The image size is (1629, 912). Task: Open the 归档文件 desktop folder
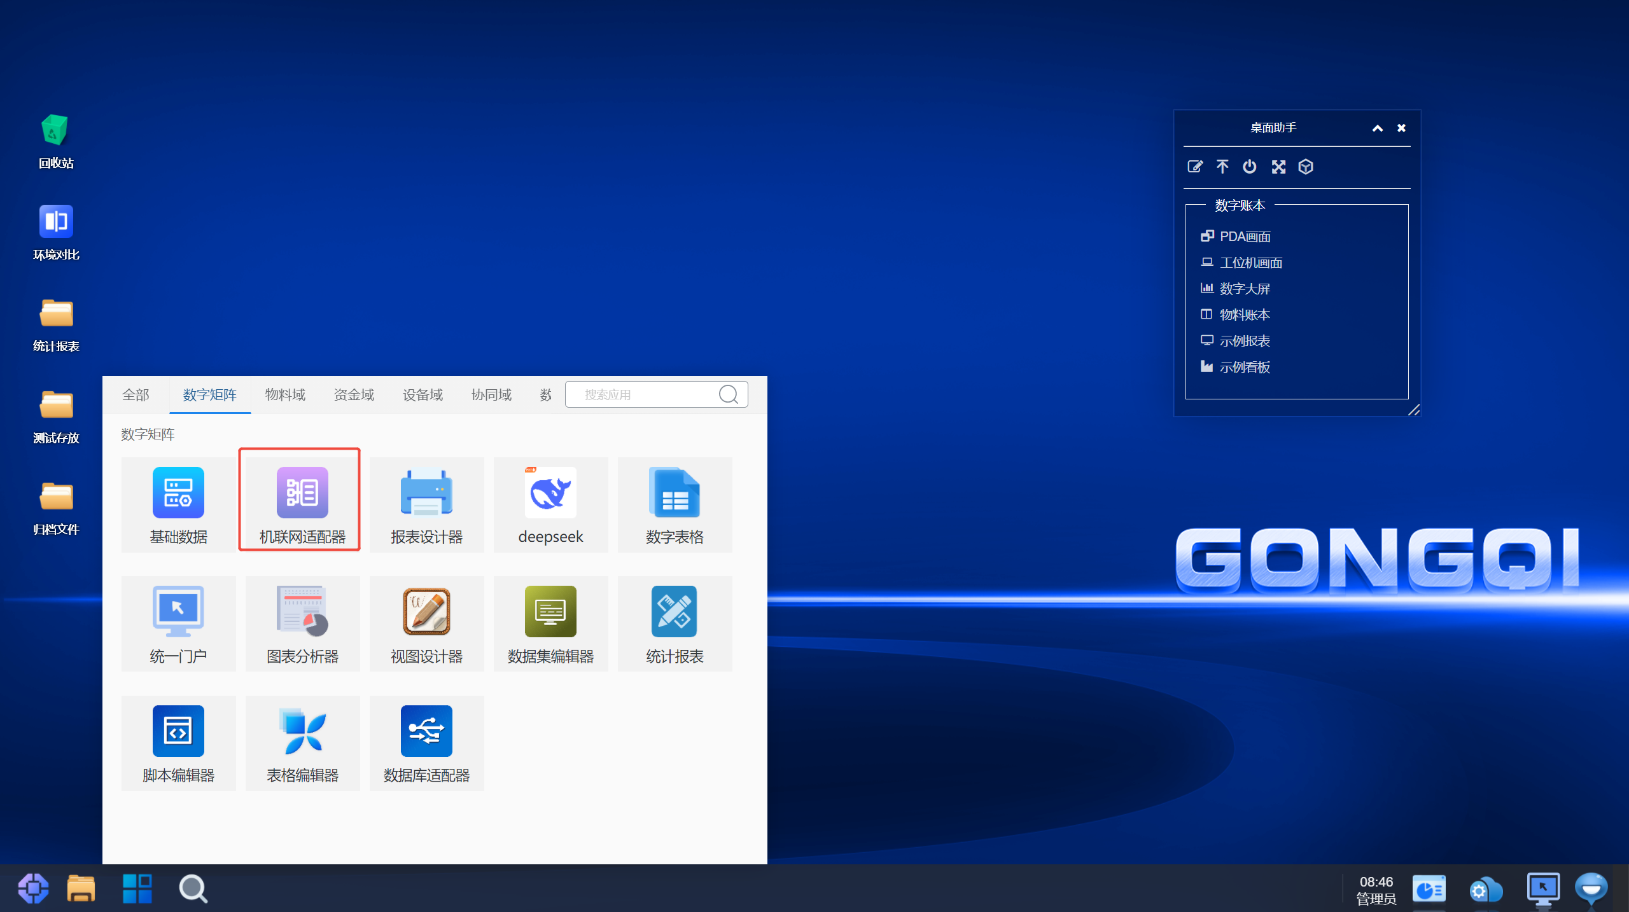click(x=56, y=508)
